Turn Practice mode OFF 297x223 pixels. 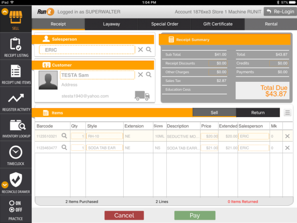pyautogui.click(x=12, y=210)
